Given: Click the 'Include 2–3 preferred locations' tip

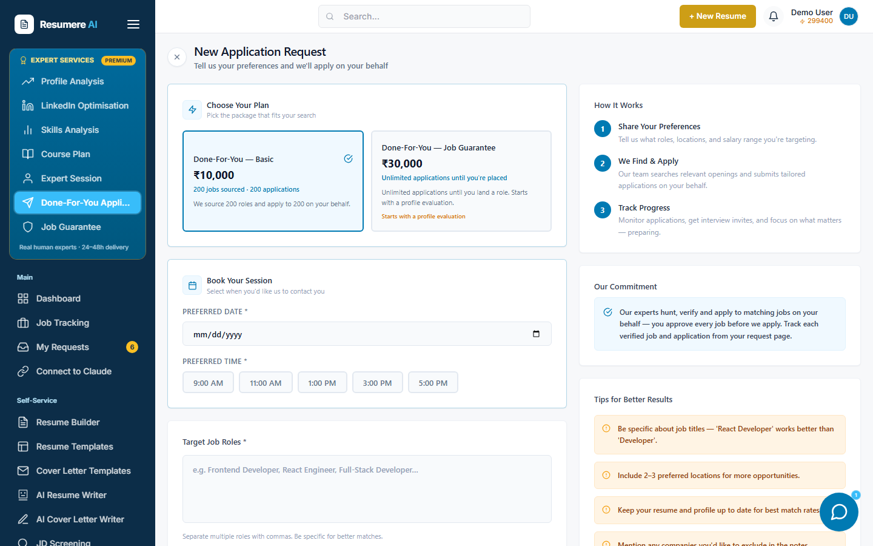Looking at the screenshot, I should click(720, 476).
